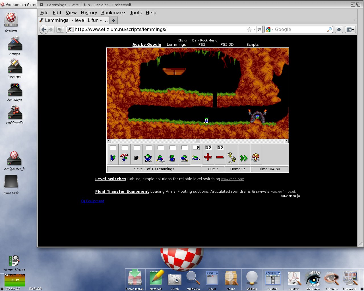
Task: Open the System desktop drive
Action: point(11,22)
